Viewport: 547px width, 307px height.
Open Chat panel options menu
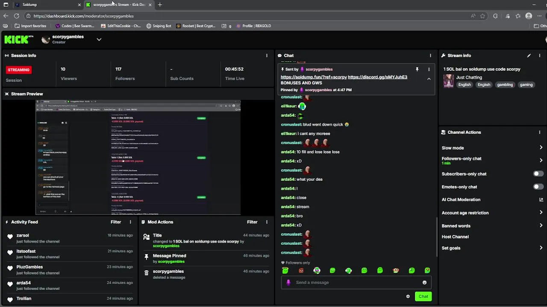click(430, 55)
